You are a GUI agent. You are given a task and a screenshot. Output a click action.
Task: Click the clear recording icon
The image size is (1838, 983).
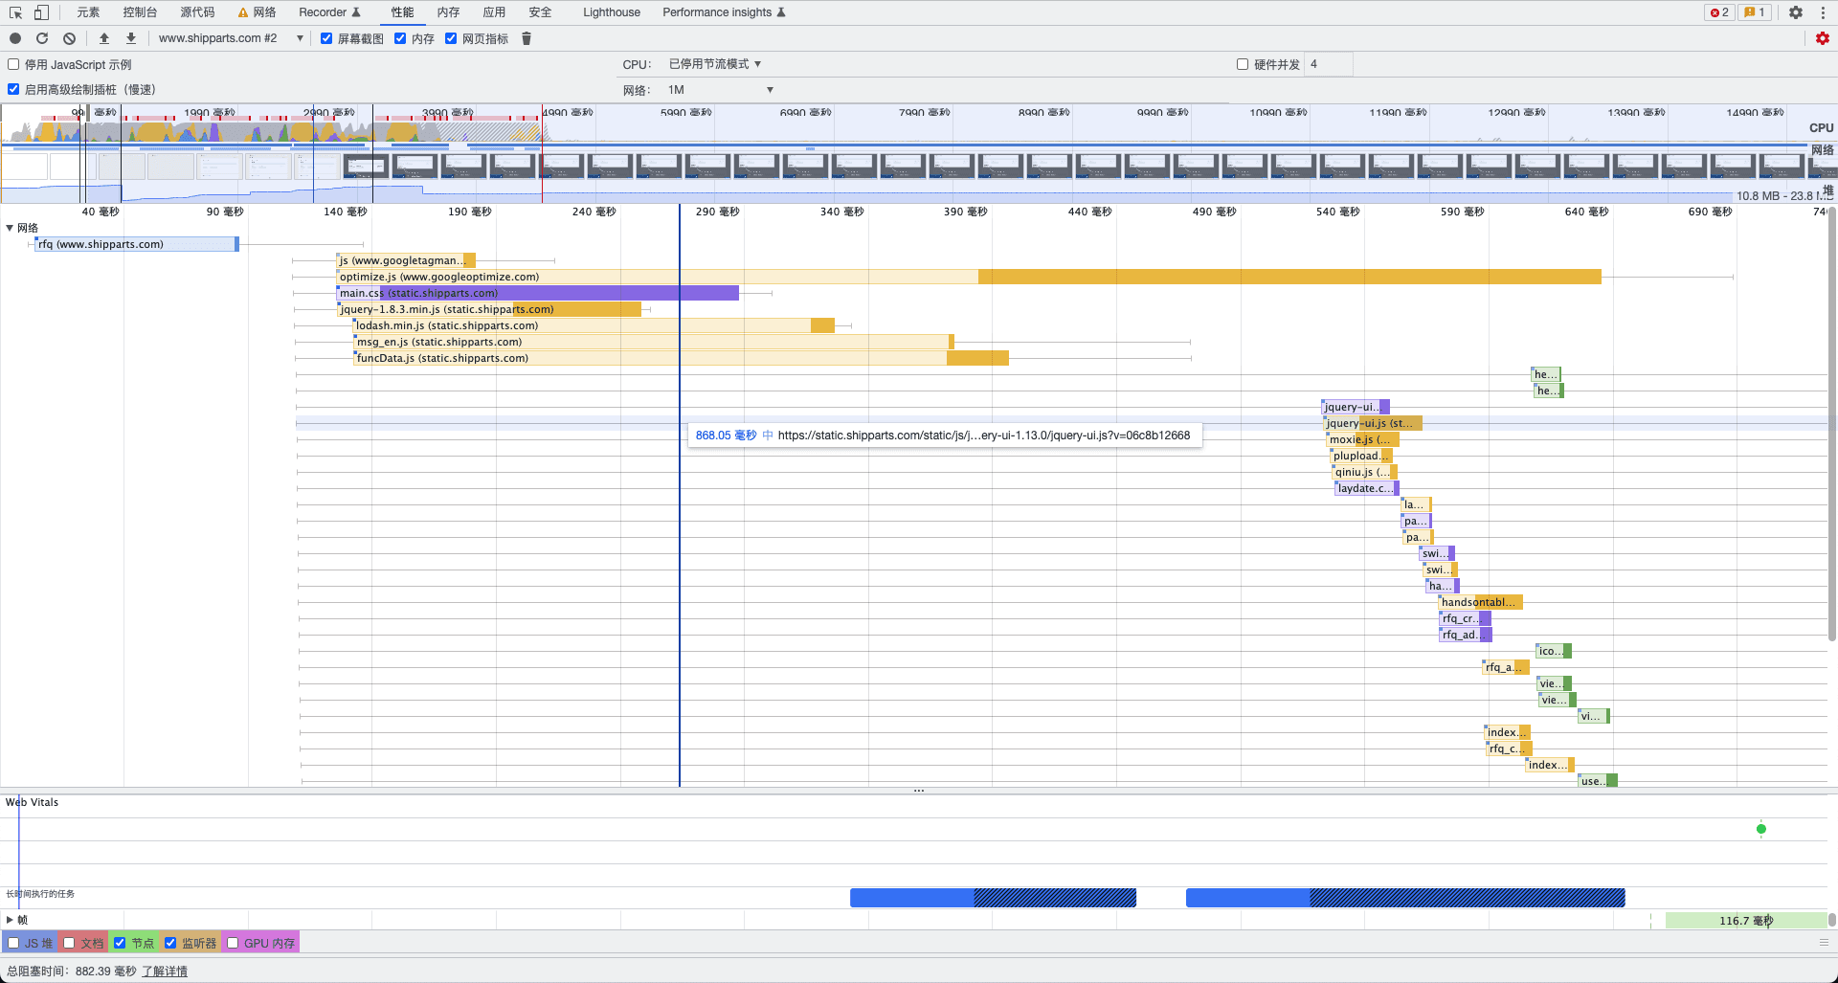[x=69, y=38]
